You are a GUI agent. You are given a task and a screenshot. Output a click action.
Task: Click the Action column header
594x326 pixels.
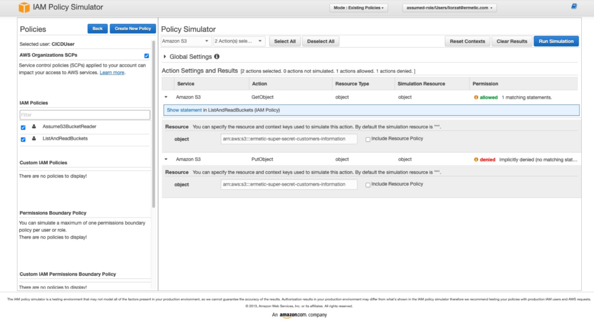click(x=259, y=84)
